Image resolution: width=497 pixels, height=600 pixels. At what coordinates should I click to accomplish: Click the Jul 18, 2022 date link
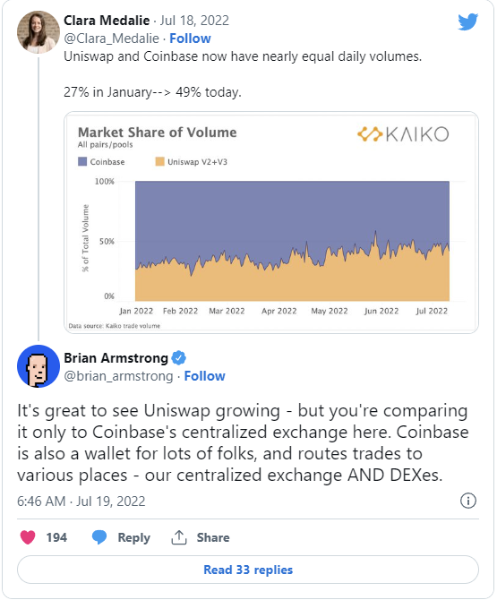pos(194,21)
